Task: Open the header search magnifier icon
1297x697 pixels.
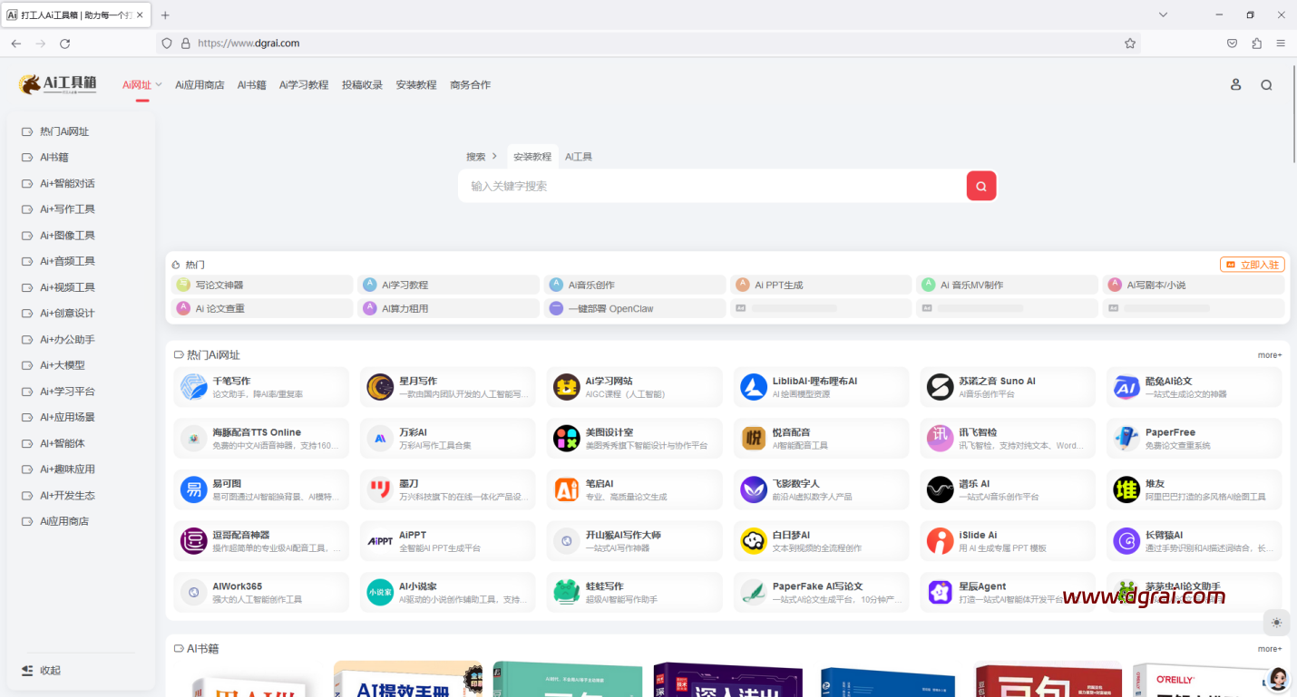Action: [1266, 84]
